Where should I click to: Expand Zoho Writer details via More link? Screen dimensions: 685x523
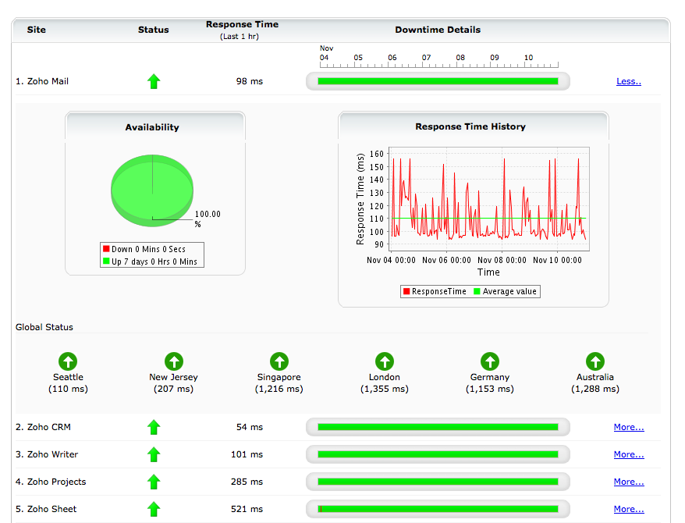[629, 454]
